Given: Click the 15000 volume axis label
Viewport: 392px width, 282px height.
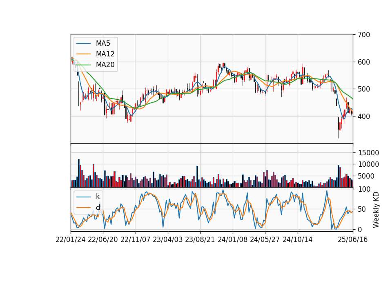Looking at the screenshot, I should click(368, 152).
